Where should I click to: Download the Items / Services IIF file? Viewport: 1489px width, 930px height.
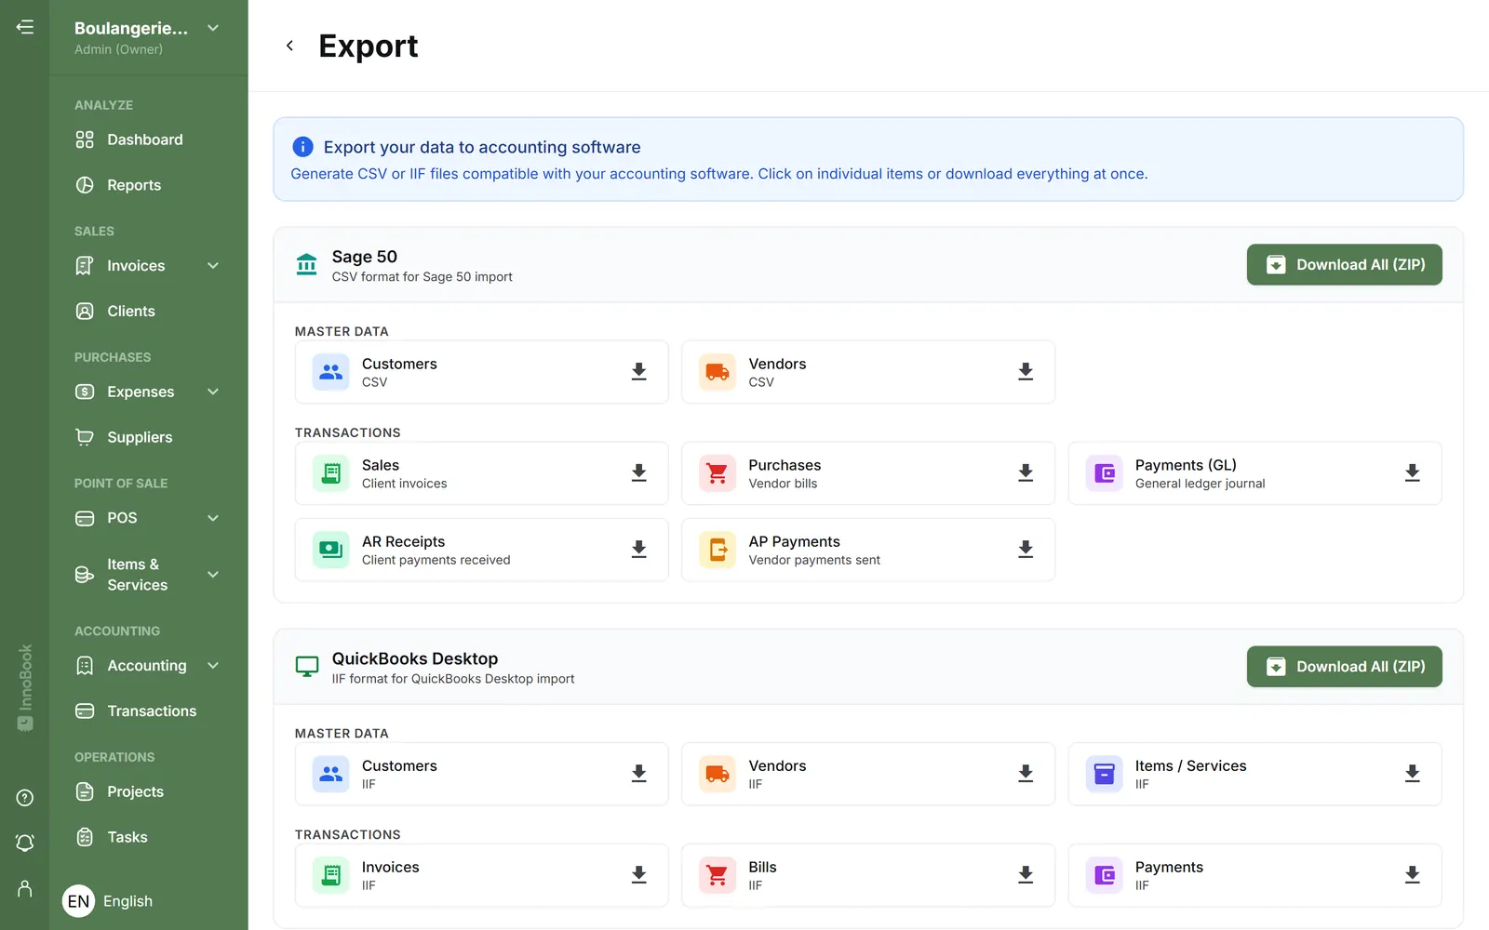click(1412, 774)
